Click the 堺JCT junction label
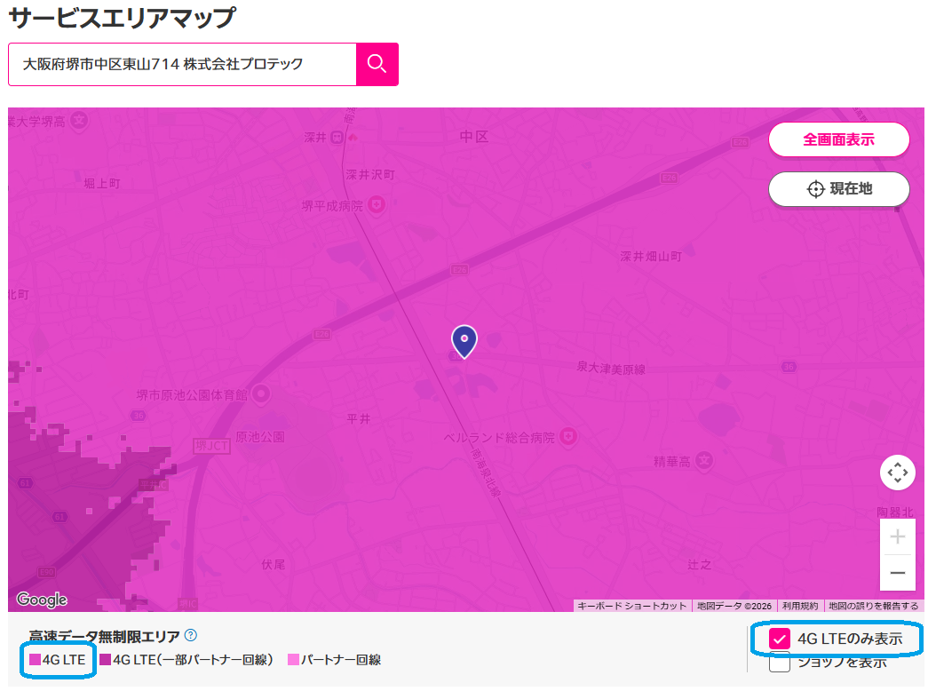 (x=211, y=446)
